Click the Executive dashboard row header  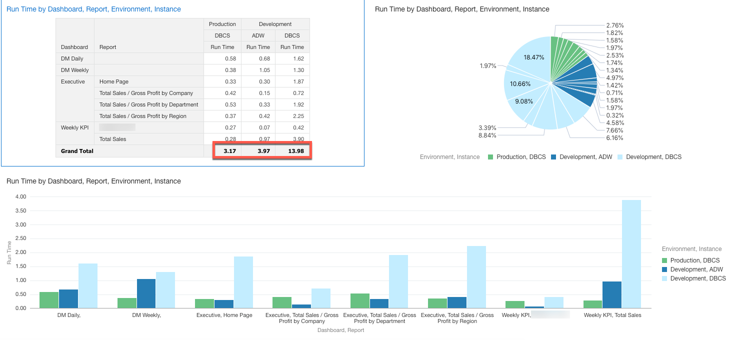tap(73, 81)
